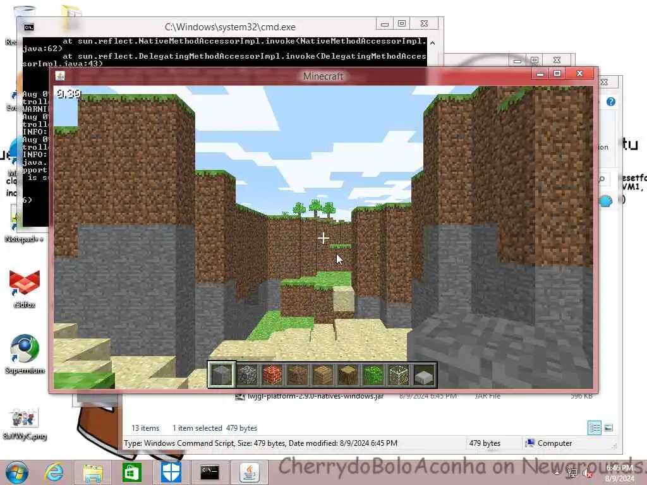Screen dimensions: 647x485
Task: Click the Computer status bar entry
Action: tap(549, 443)
